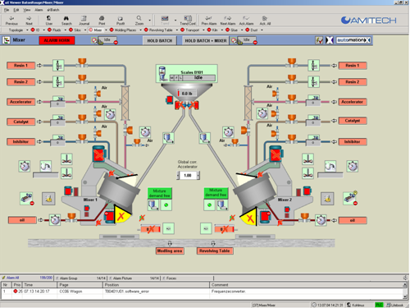Click the red motor on Mixer 1
The height and width of the screenshot is (308, 410).
click(x=99, y=154)
